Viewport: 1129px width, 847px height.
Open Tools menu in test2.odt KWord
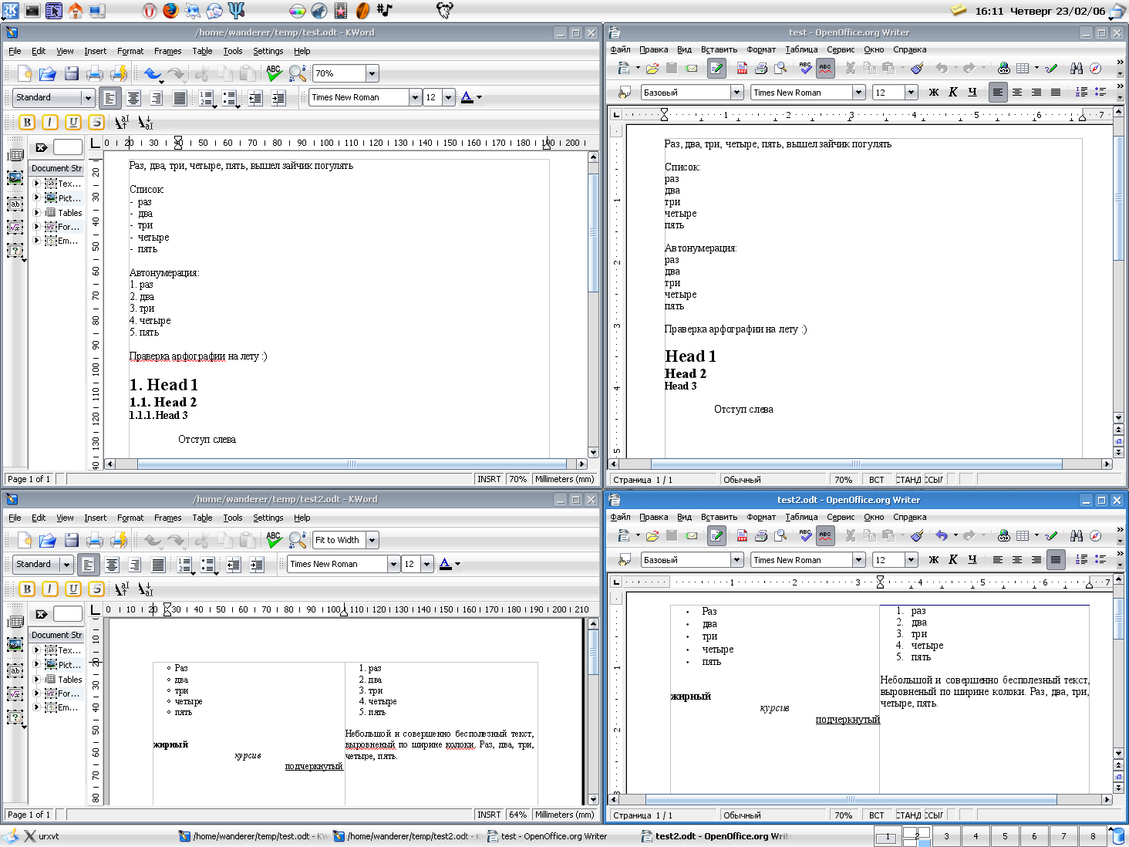pos(232,518)
